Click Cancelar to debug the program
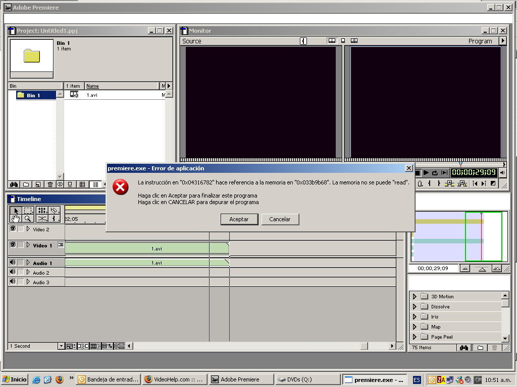The width and height of the screenshot is (517, 387). 280,219
